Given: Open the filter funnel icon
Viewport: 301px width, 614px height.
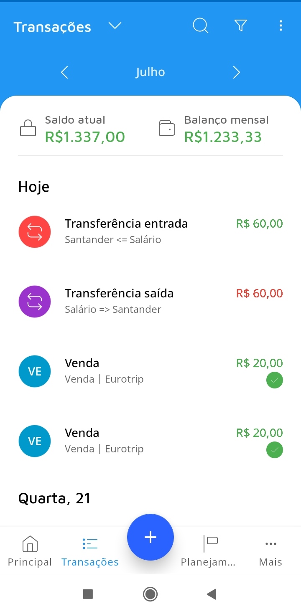Looking at the screenshot, I should click(241, 26).
